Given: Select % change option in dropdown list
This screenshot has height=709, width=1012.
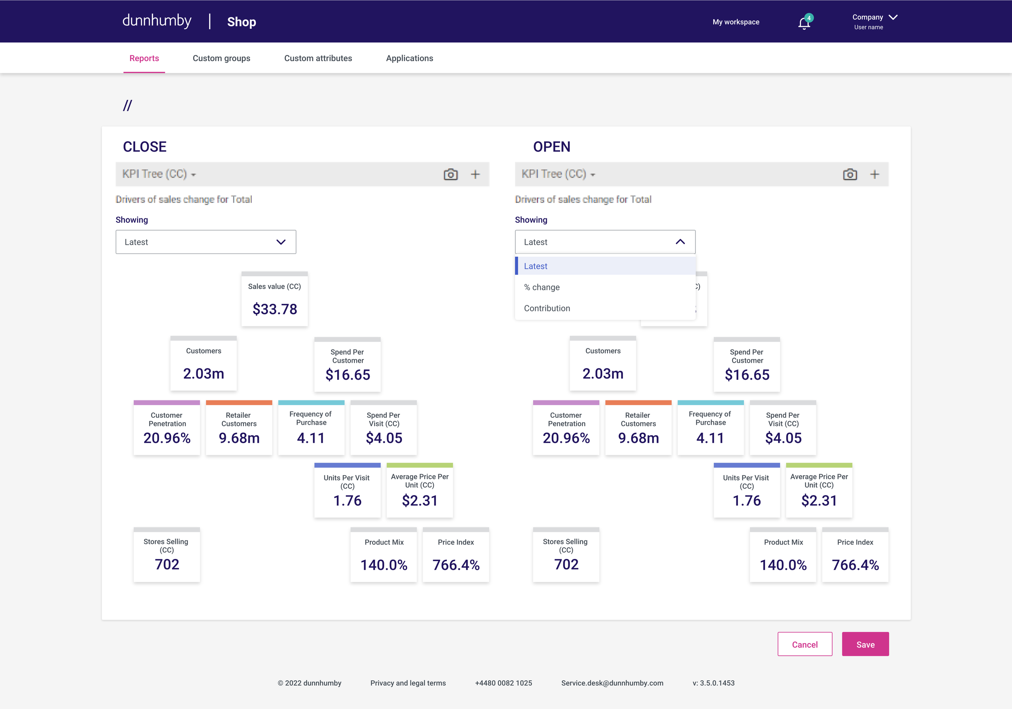Looking at the screenshot, I should tap(542, 287).
